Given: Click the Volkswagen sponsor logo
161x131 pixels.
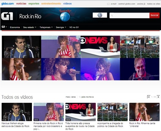Looking at the screenshot, I should point(100,15).
